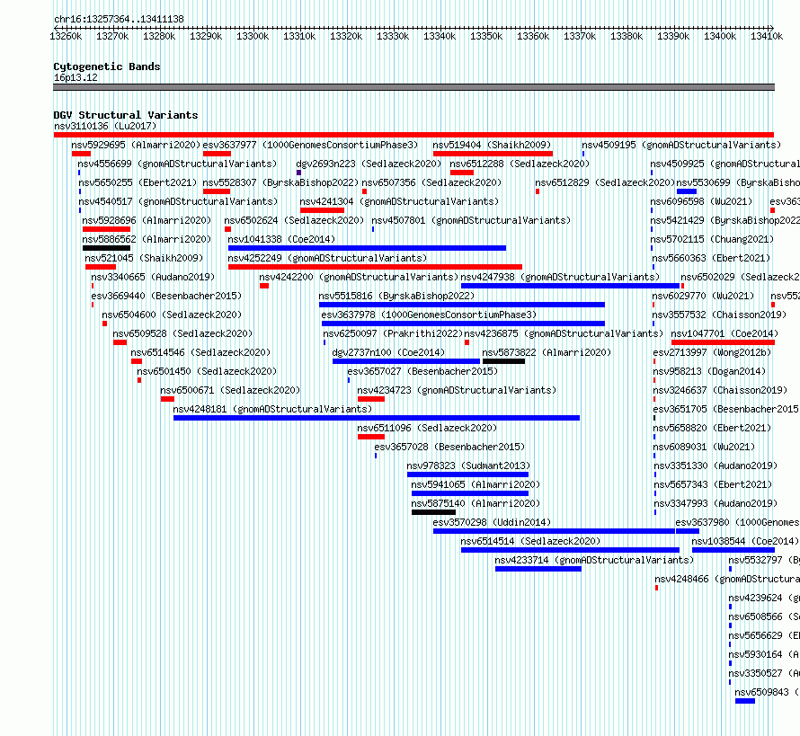This screenshot has width=800, height=736.
Task: Open nsv1041338 (Coe2014) variant label
Action: 281,239
